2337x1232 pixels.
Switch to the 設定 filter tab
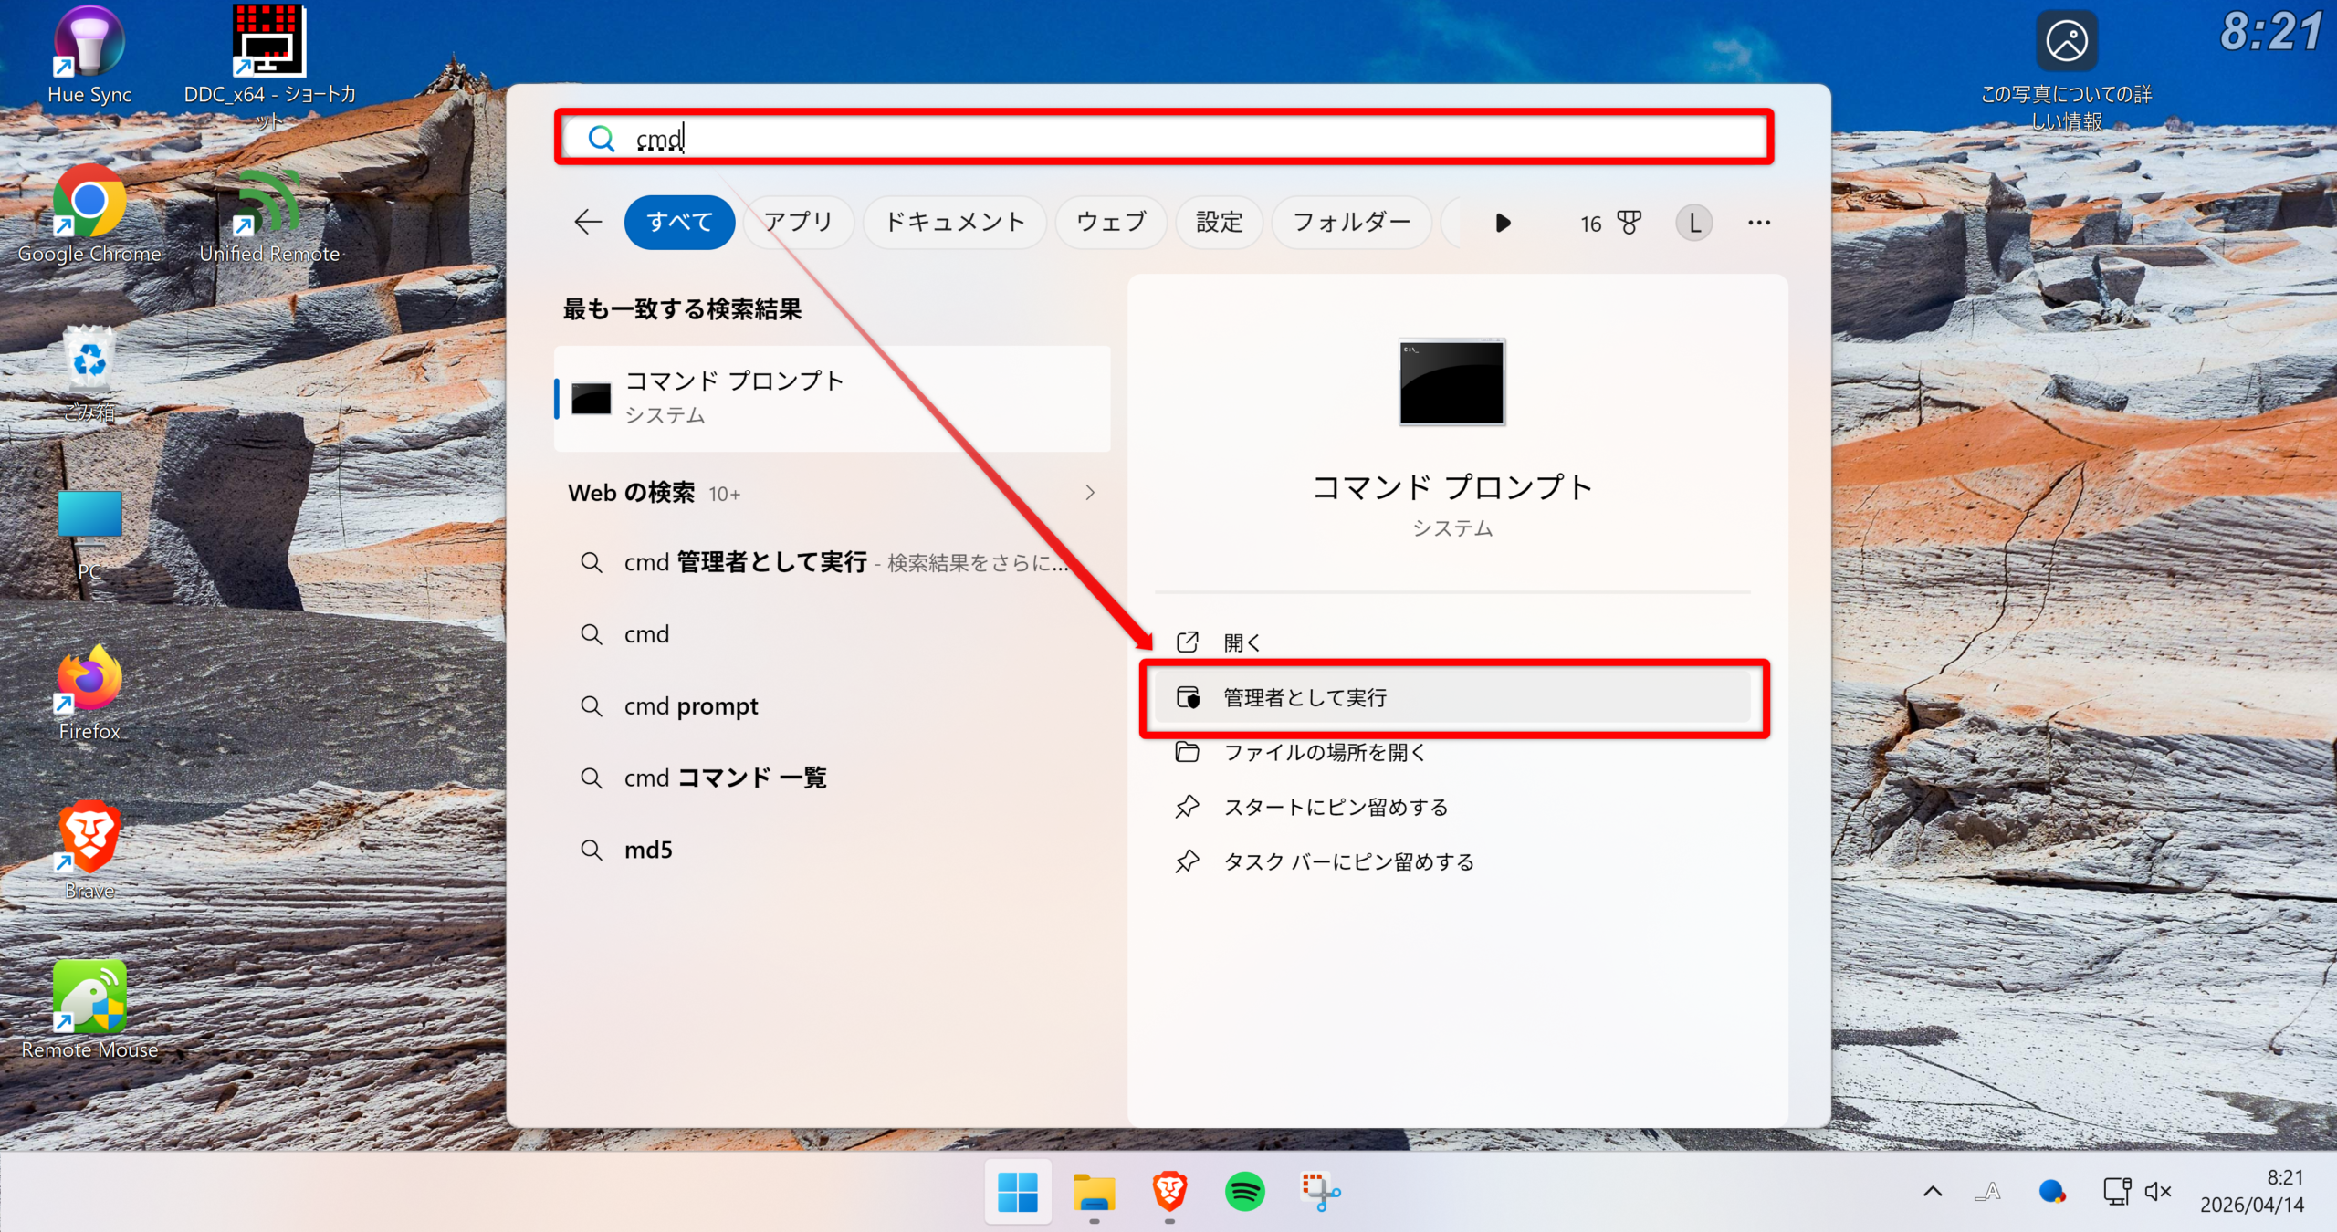coord(1219,222)
